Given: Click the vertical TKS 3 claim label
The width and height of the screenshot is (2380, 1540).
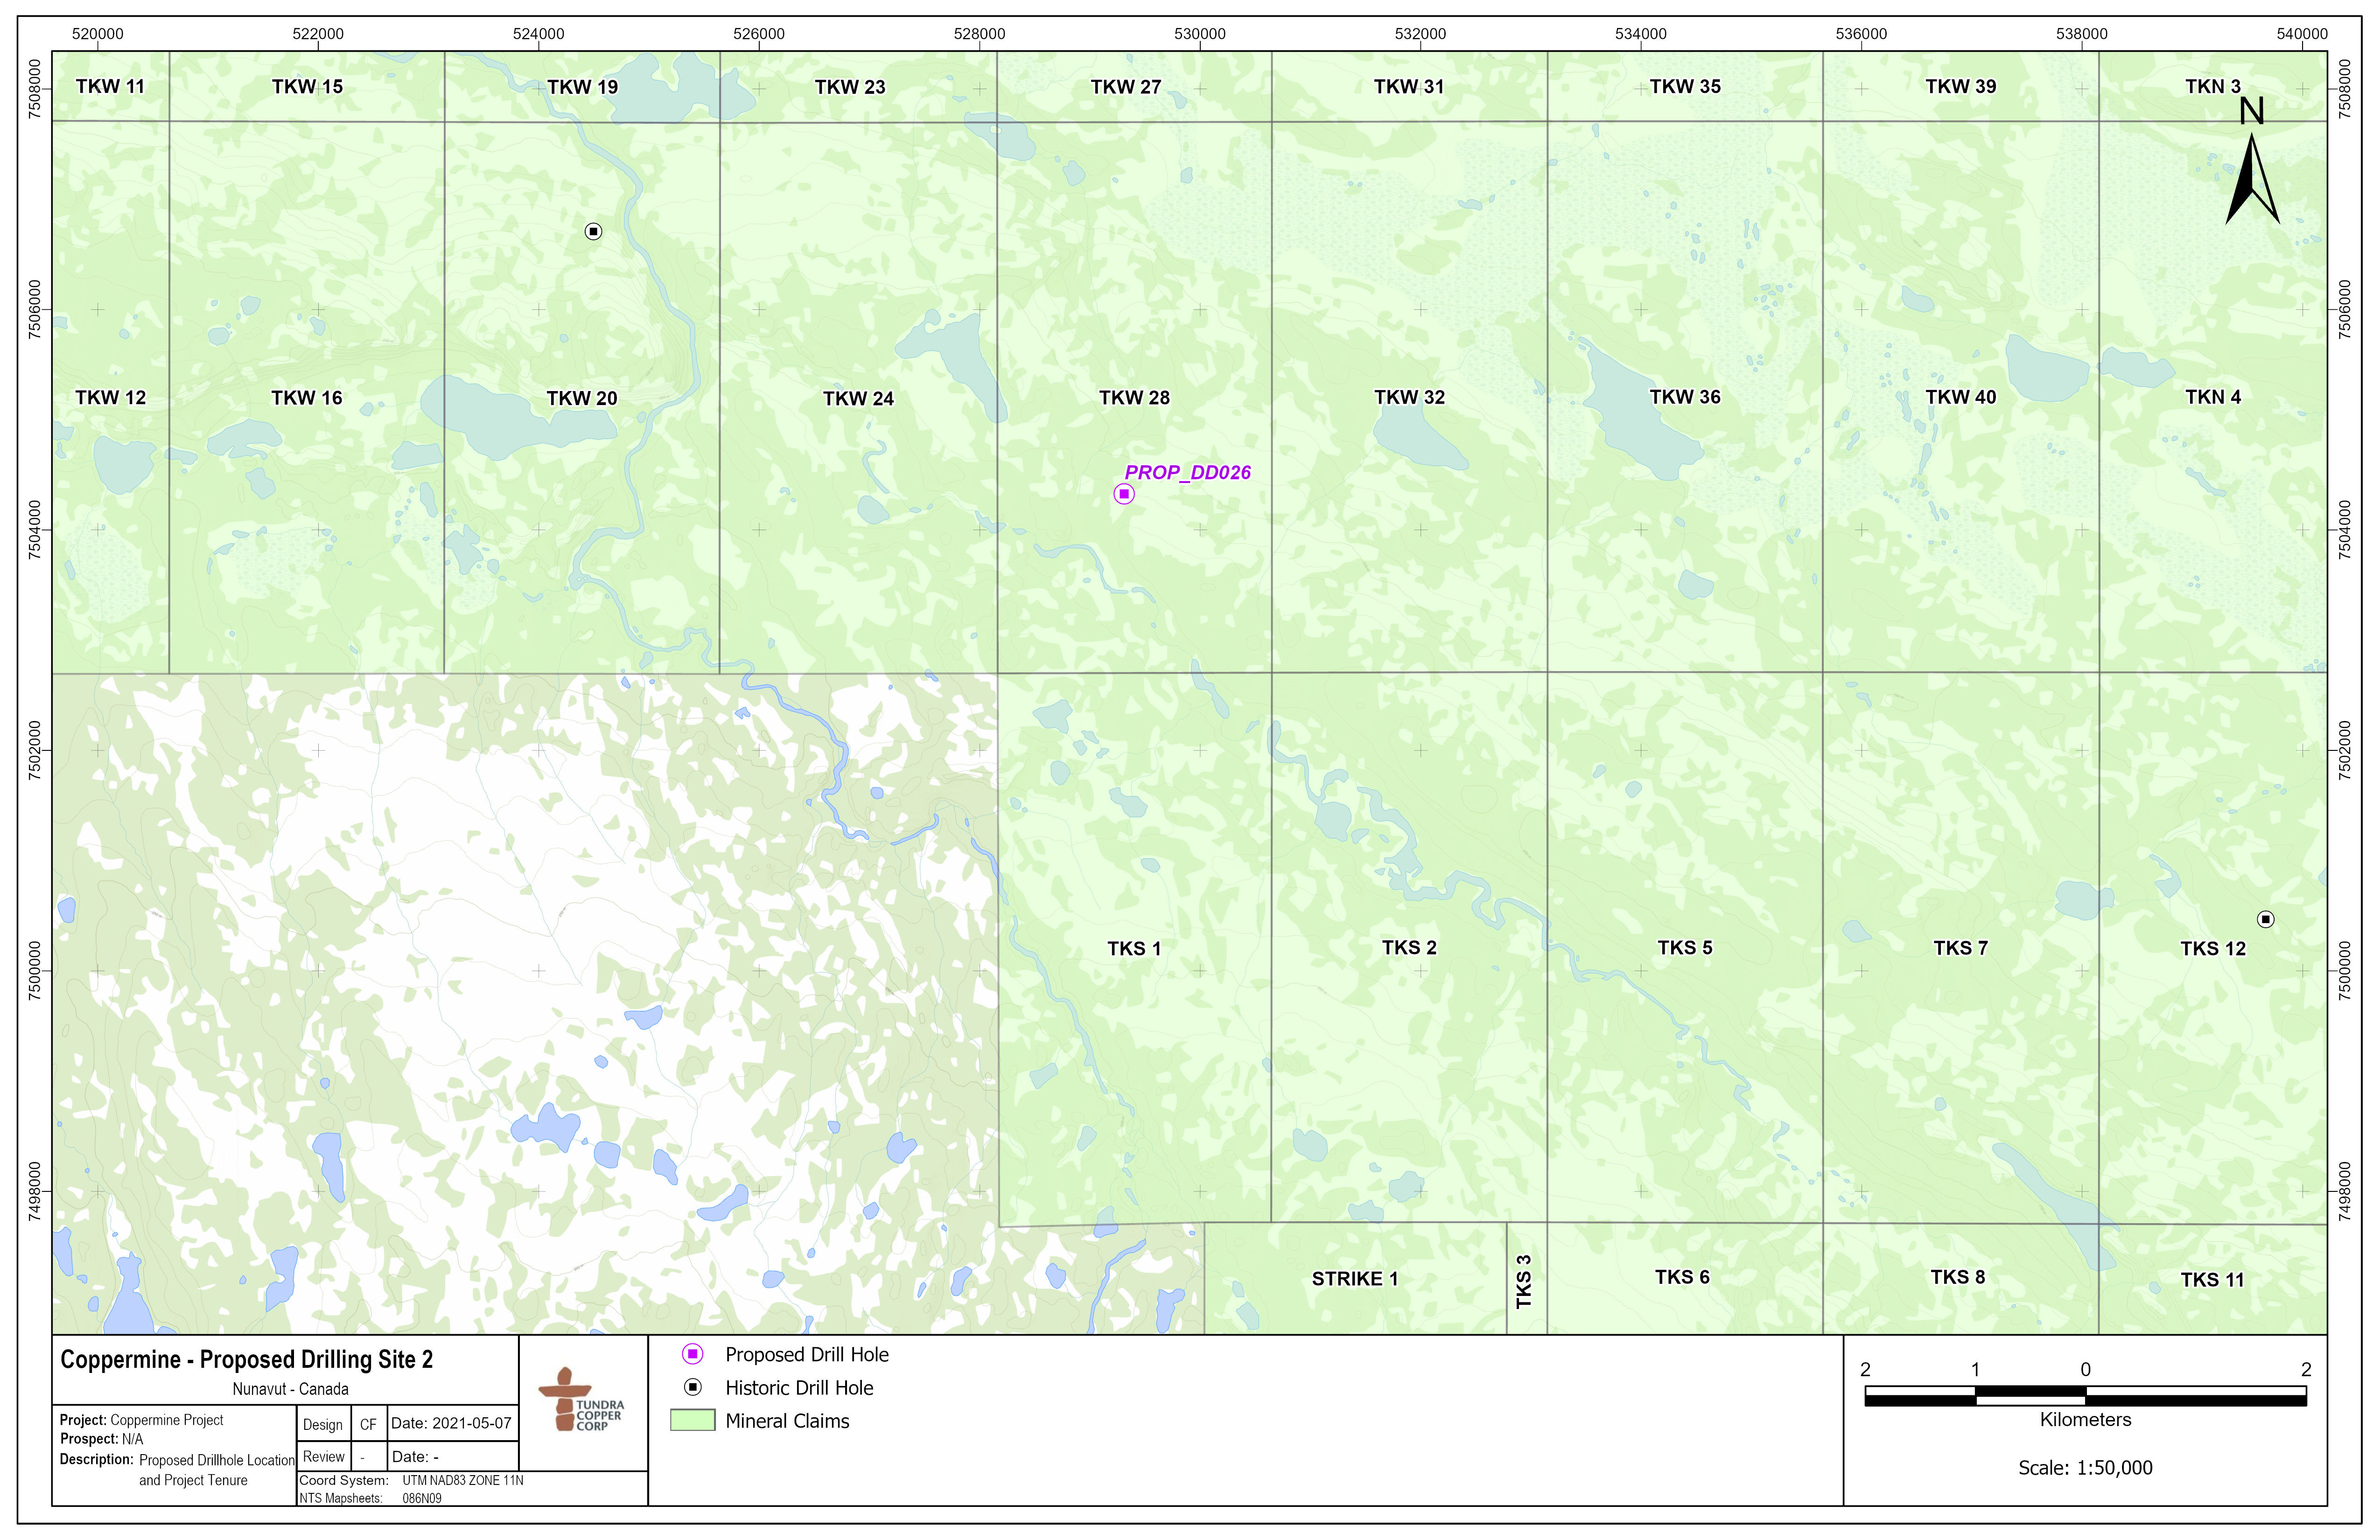Looking at the screenshot, I should coord(1524,1282).
